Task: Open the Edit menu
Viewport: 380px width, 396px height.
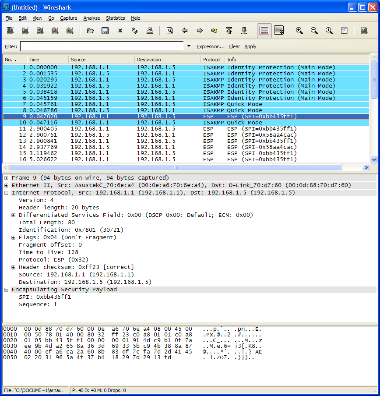Action: [22, 18]
